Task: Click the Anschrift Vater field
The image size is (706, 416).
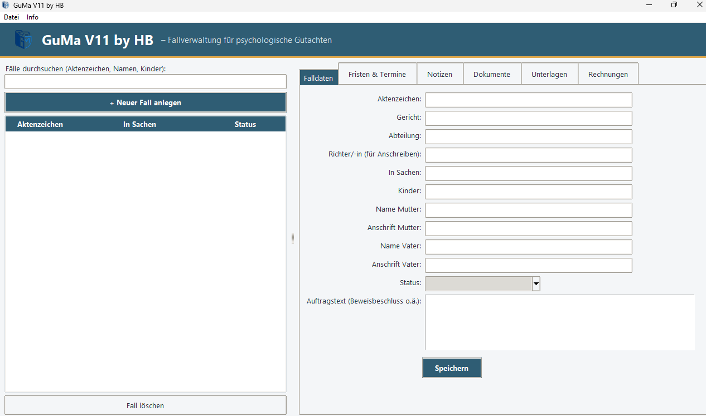Action: [x=529, y=265]
